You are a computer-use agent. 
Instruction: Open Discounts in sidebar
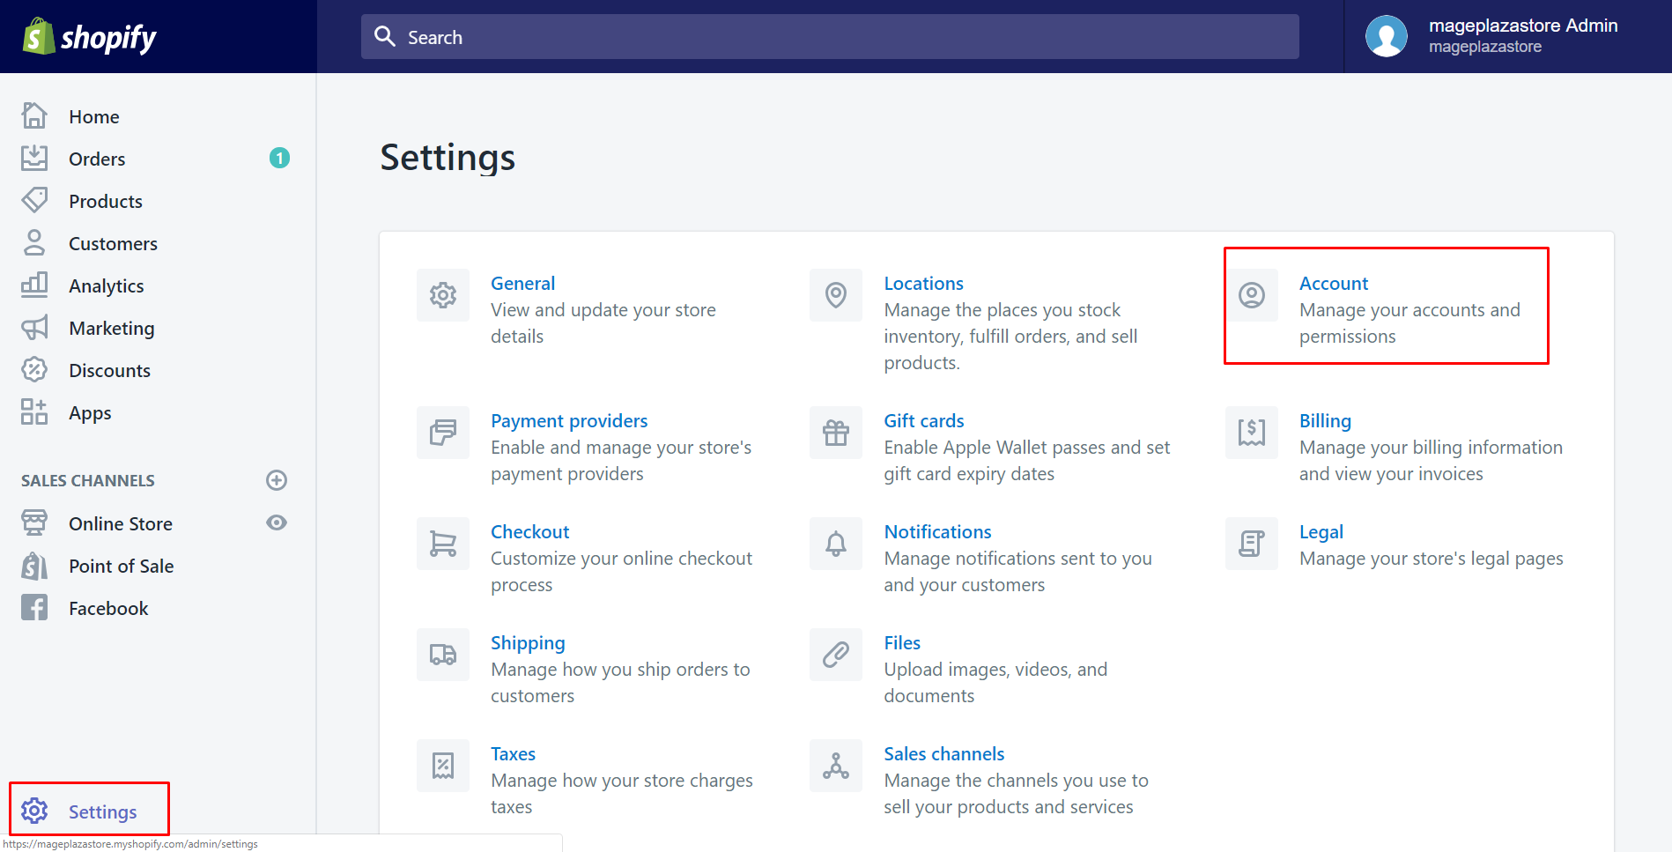(x=109, y=370)
